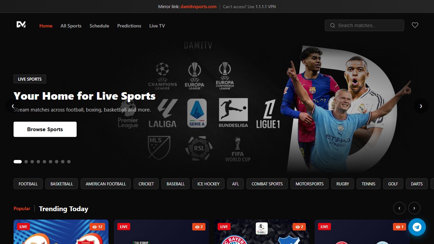The width and height of the screenshot is (434, 244).
Task: Select the Rugby category chip
Action: 343,184
